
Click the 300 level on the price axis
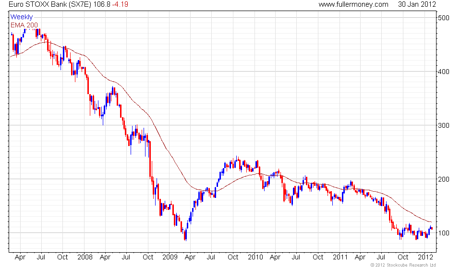444,125
